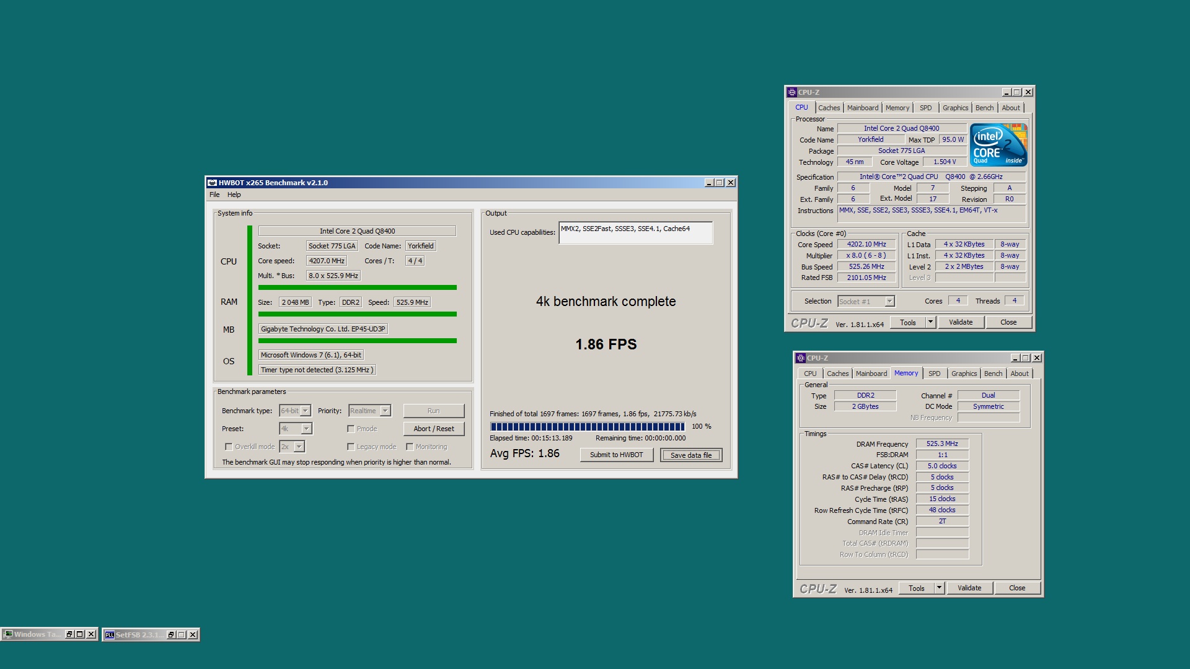
Task: Click Validate in the bottom CPU-Z window
Action: click(x=969, y=588)
